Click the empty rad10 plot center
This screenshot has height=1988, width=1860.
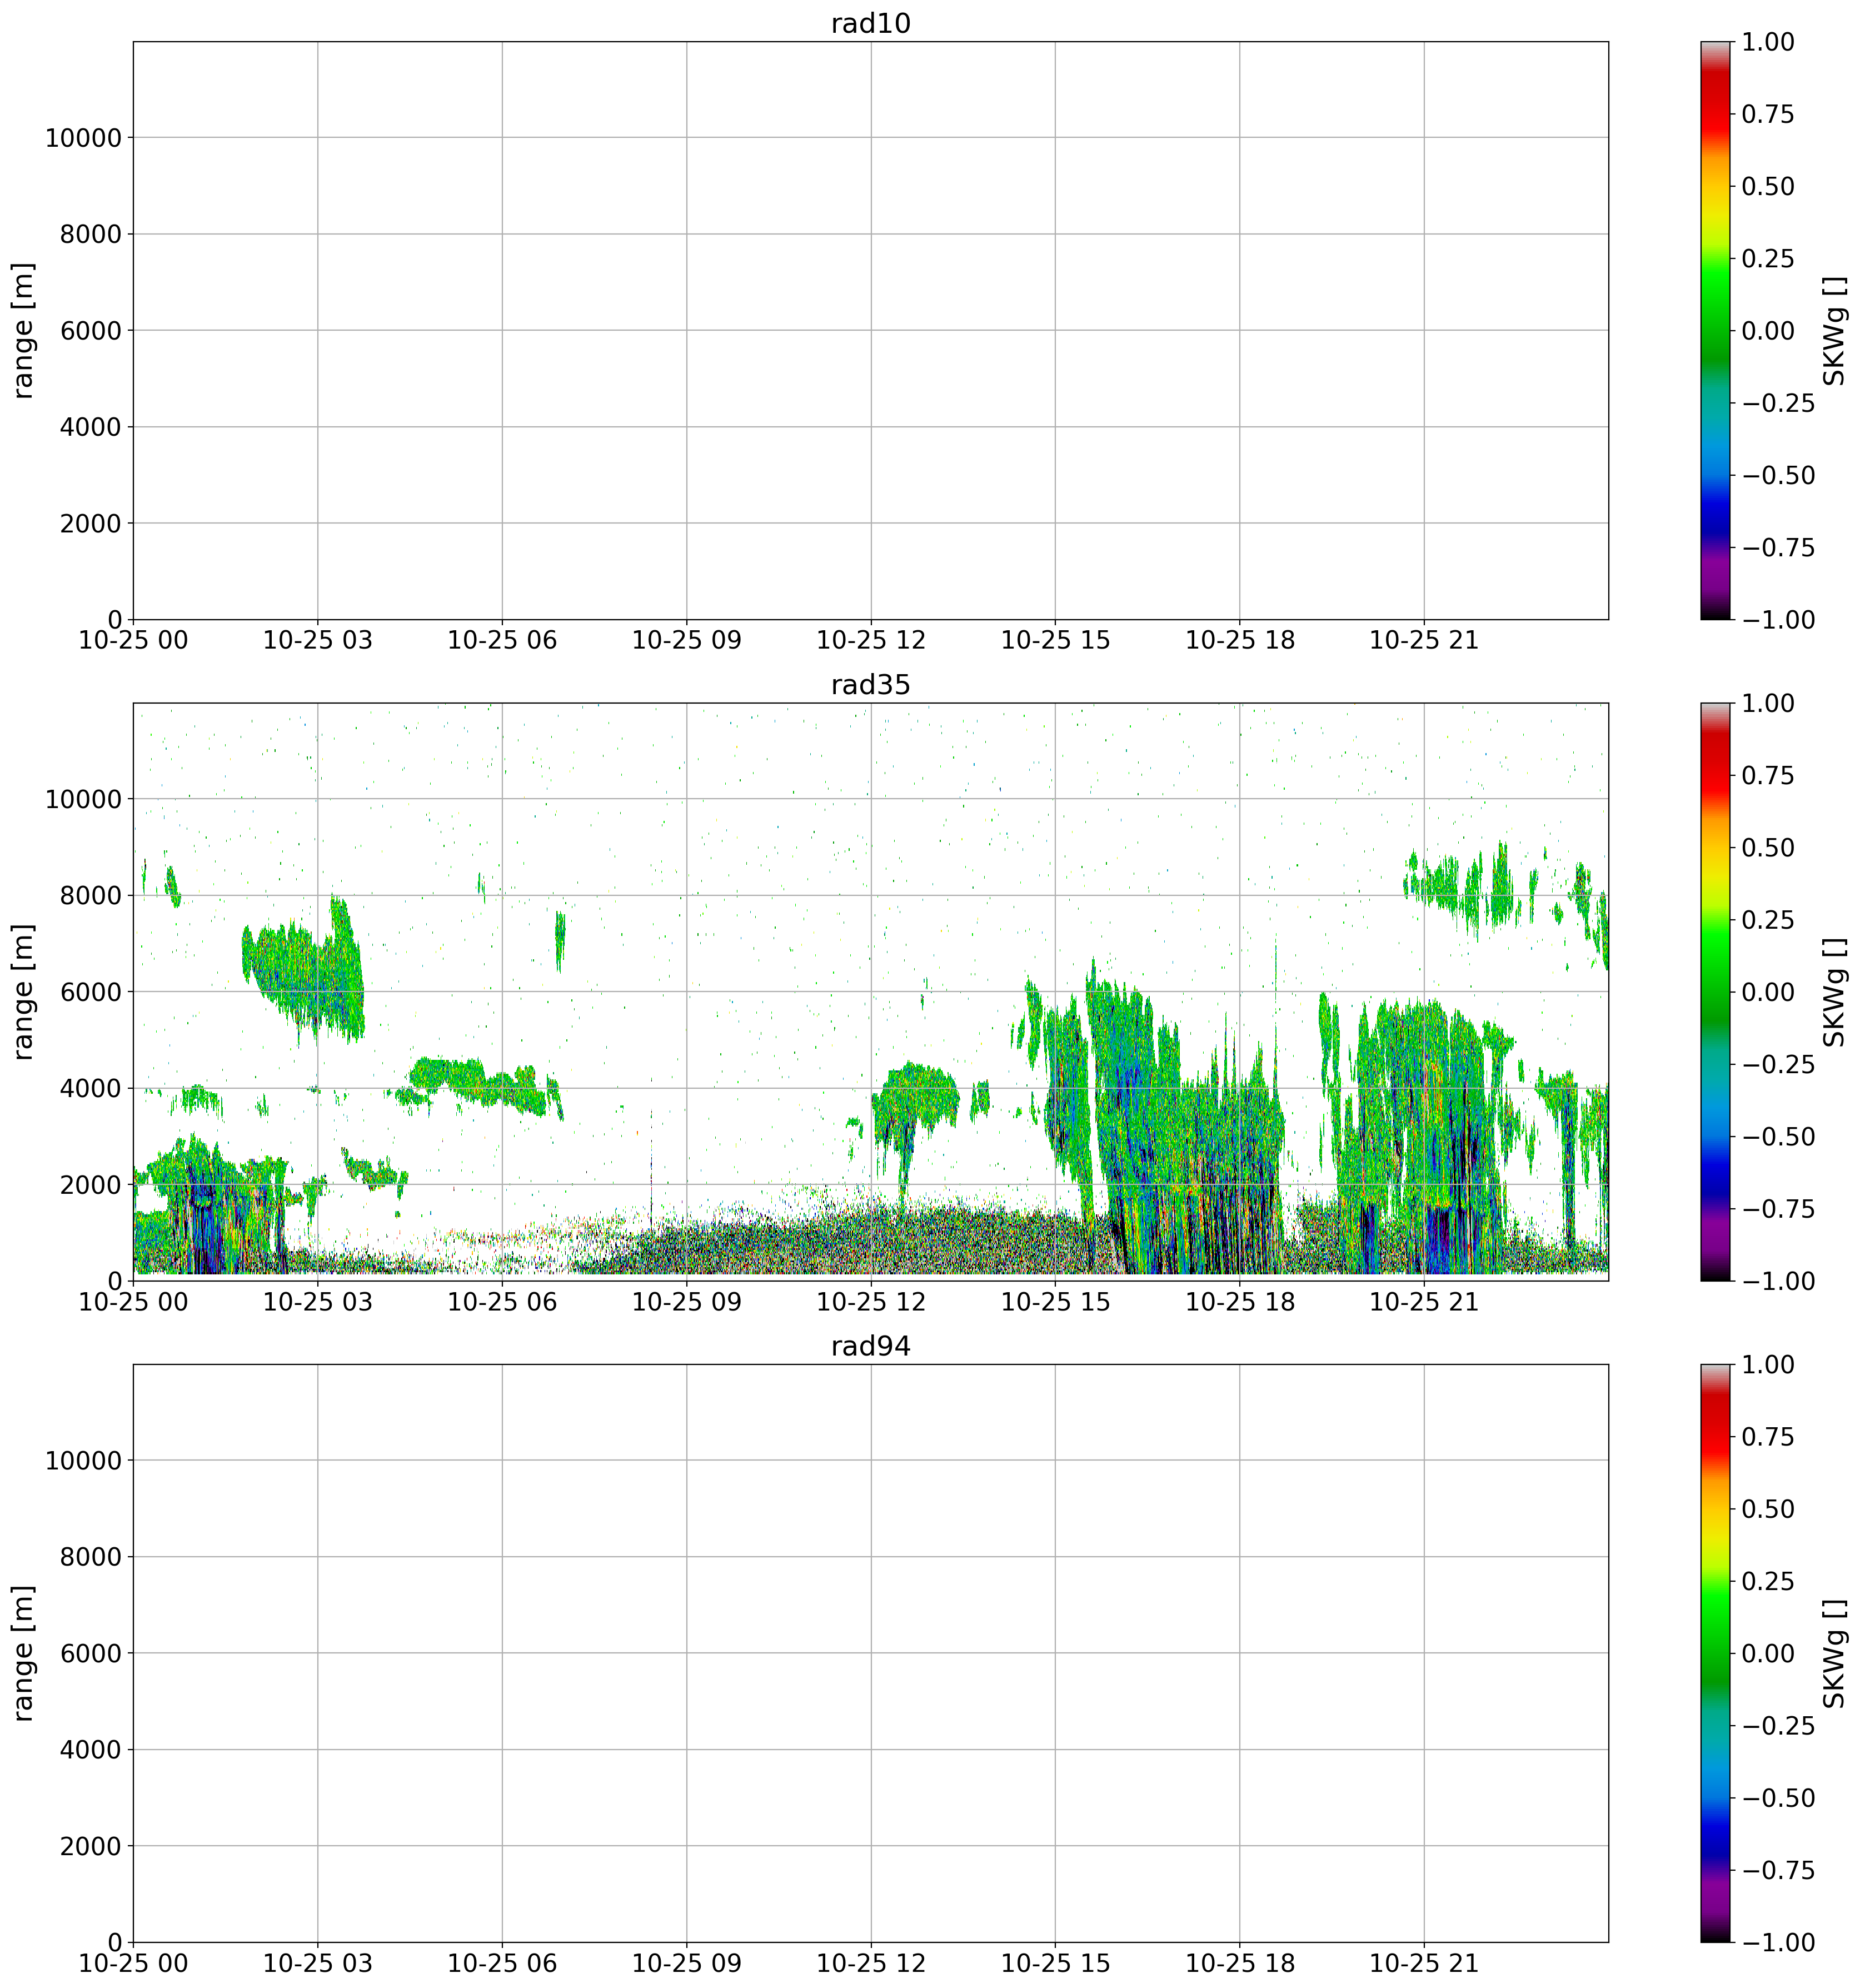(870, 330)
